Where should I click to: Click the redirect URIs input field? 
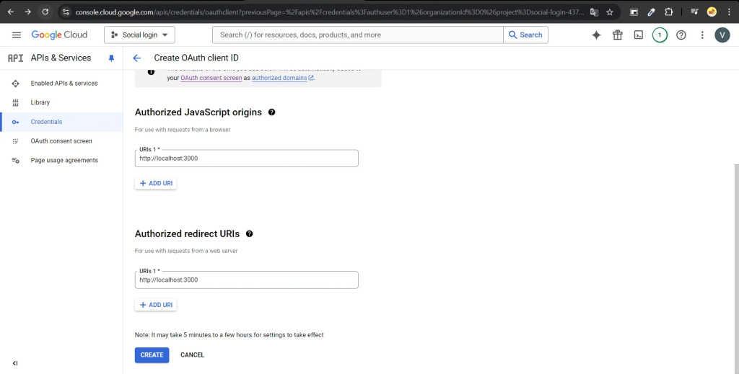click(246, 280)
